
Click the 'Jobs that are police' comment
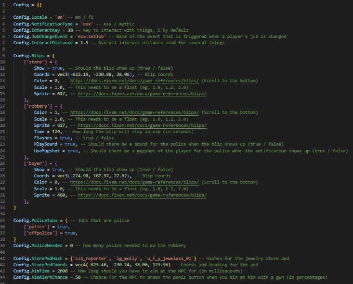tap(100, 221)
